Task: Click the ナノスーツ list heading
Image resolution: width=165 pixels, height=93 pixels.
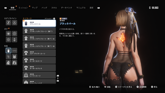Action: click(x=27, y=18)
